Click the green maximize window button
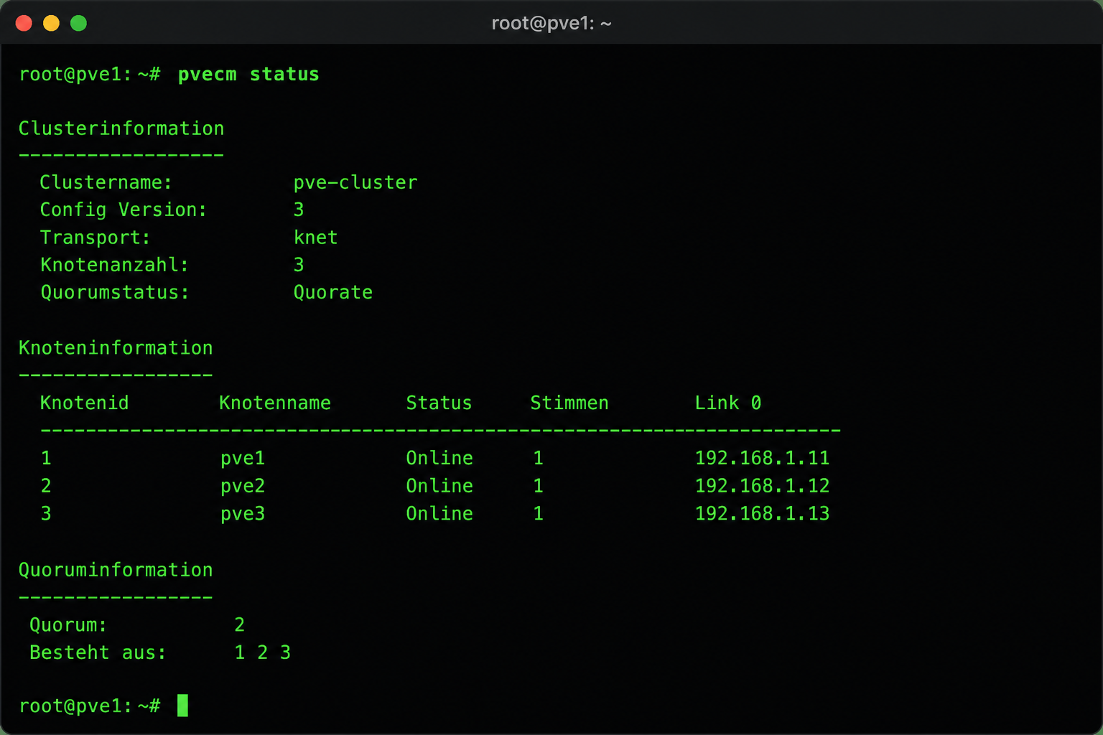This screenshot has width=1103, height=735. click(78, 24)
